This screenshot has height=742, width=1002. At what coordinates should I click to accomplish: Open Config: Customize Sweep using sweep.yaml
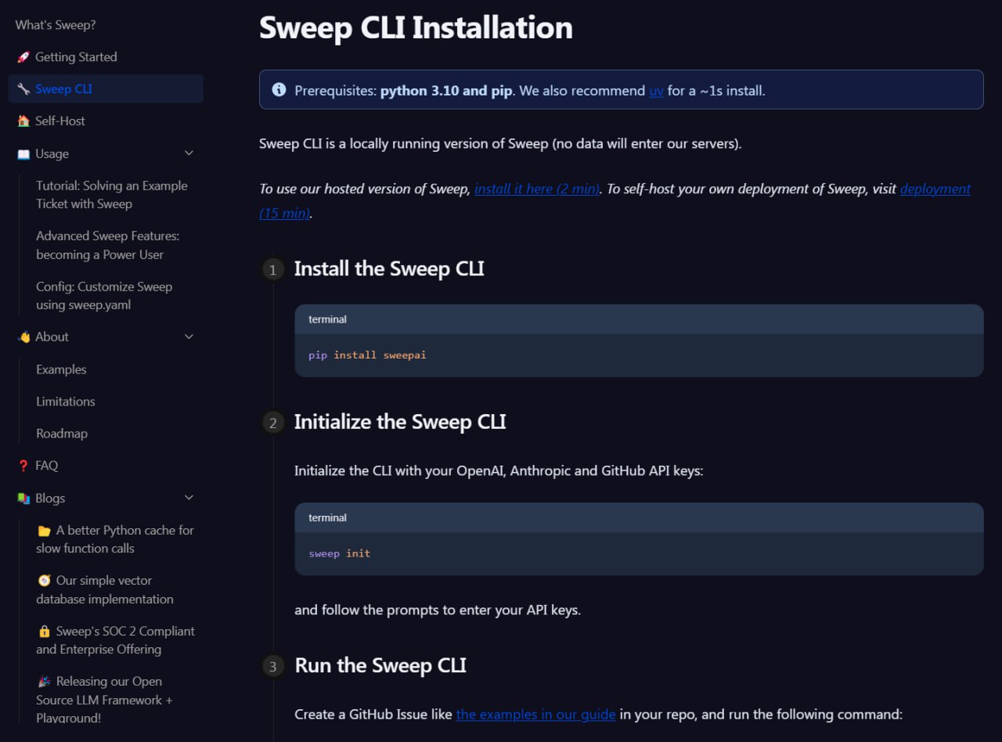[x=104, y=296]
